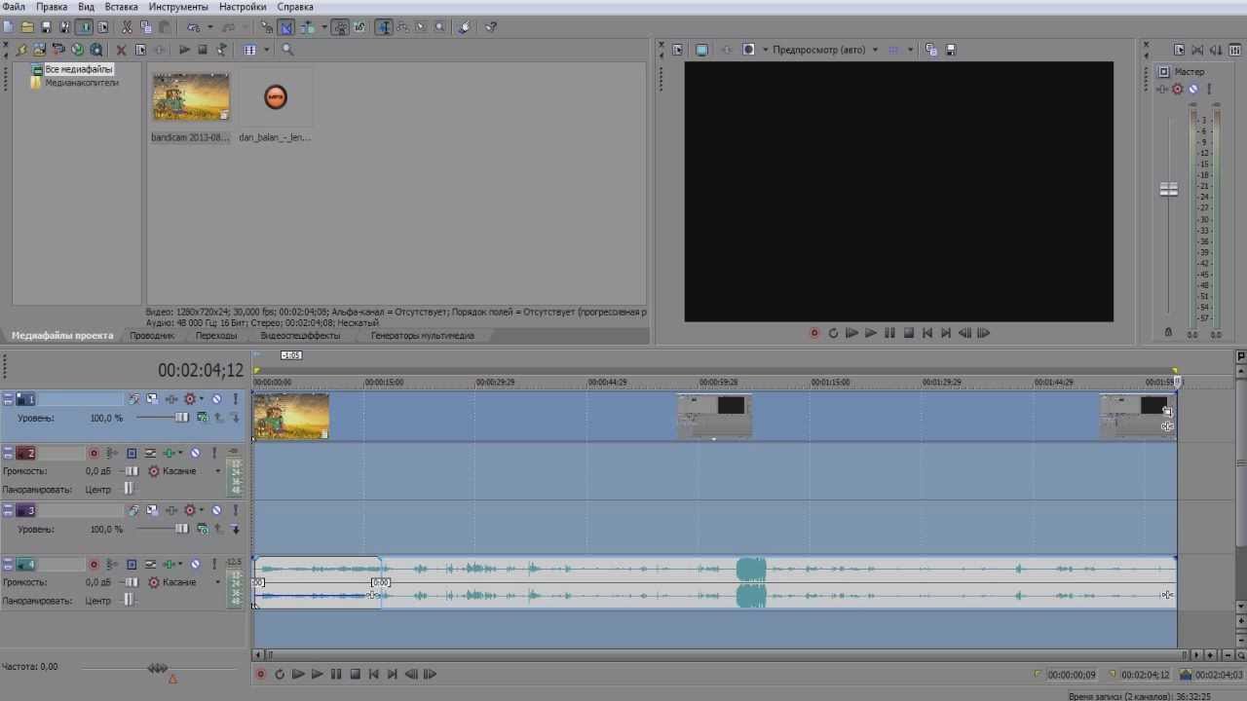1247x701 pixels.
Task: Click the Undo icon in main toolbar
Action: [193, 27]
